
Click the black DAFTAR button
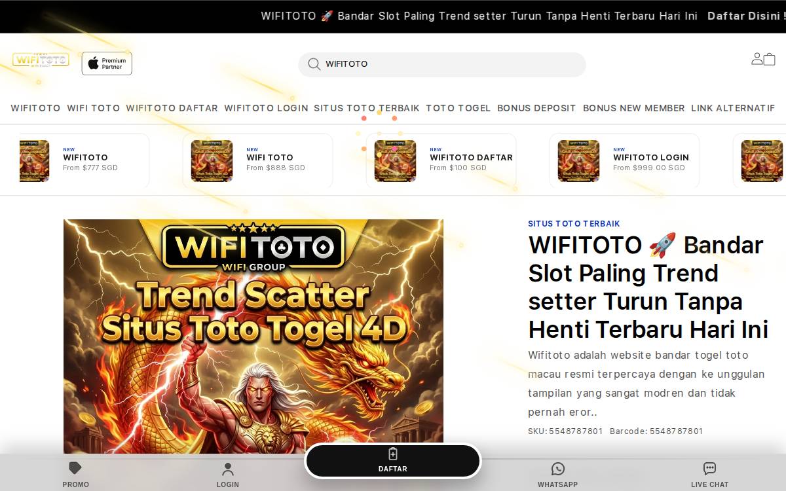[x=393, y=461]
